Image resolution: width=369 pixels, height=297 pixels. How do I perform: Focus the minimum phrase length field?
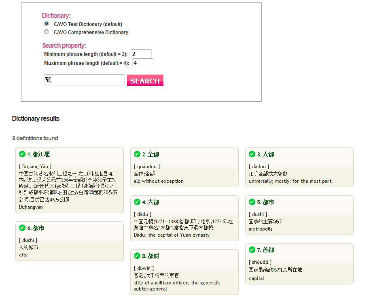pos(141,54)
